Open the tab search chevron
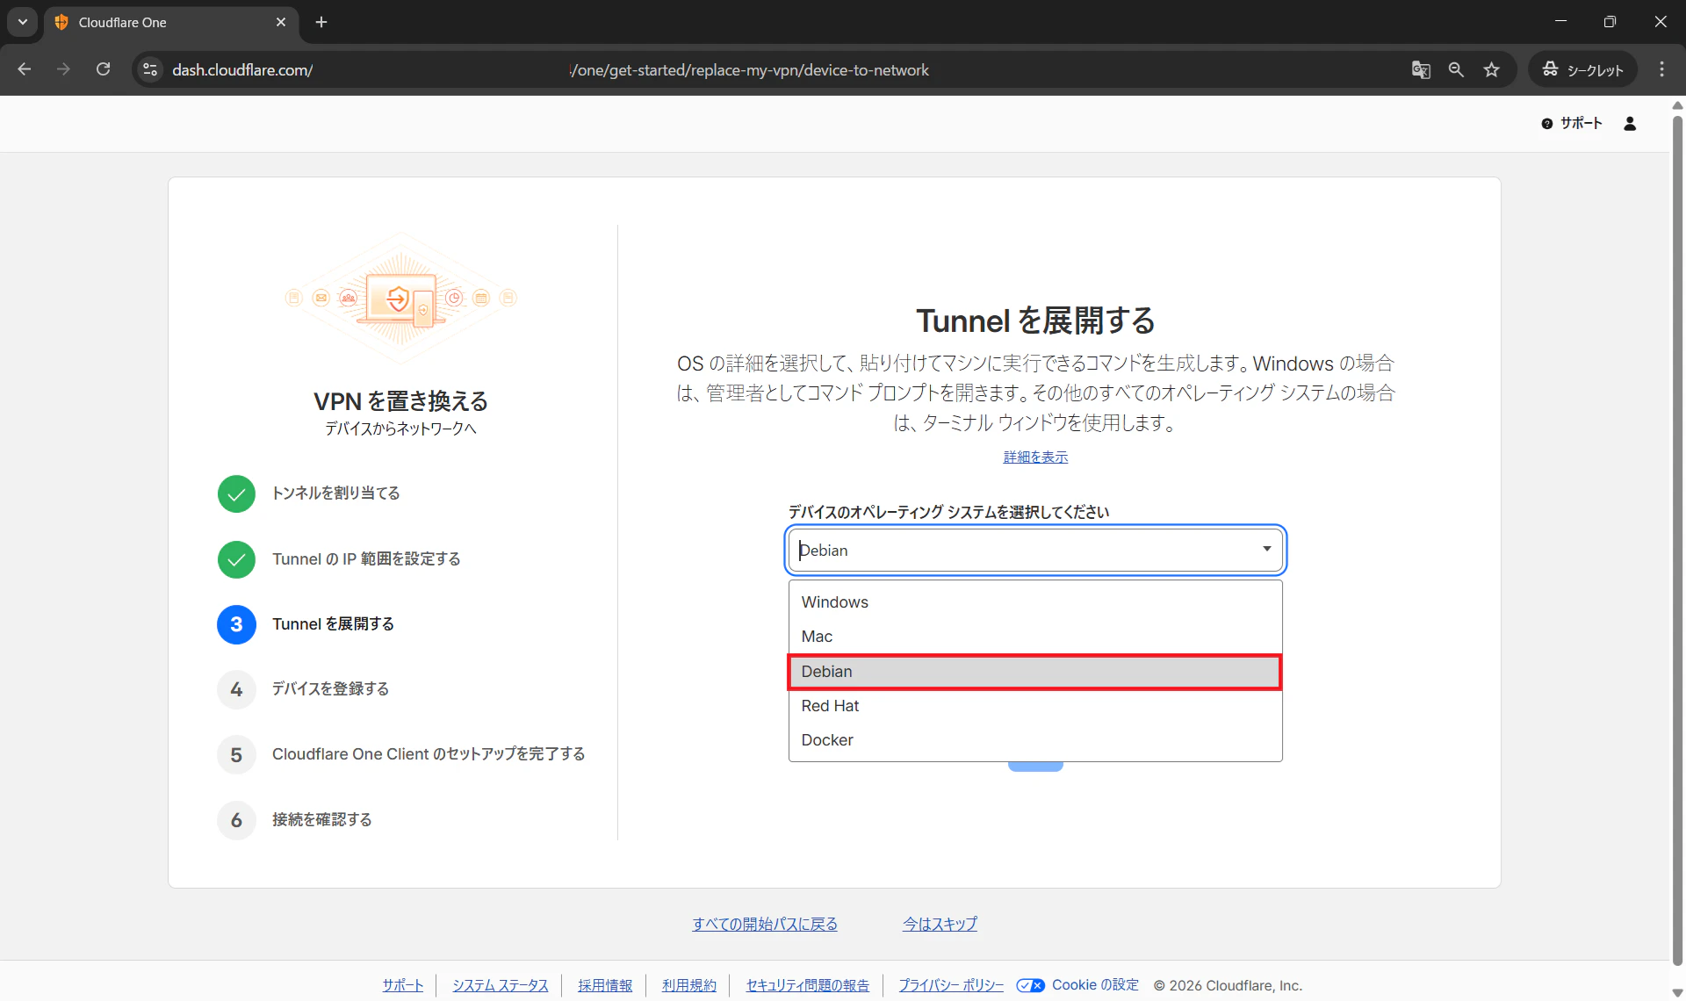1686x1001 pixels. (23, 22)
